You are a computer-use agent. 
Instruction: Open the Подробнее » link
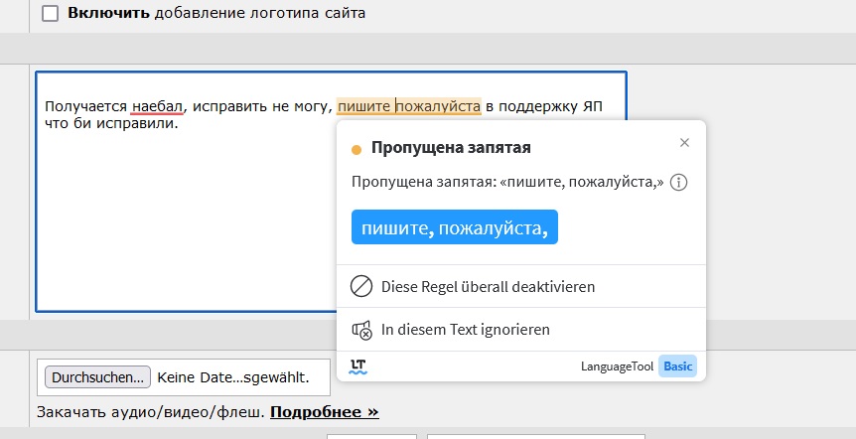pos(325,412)
